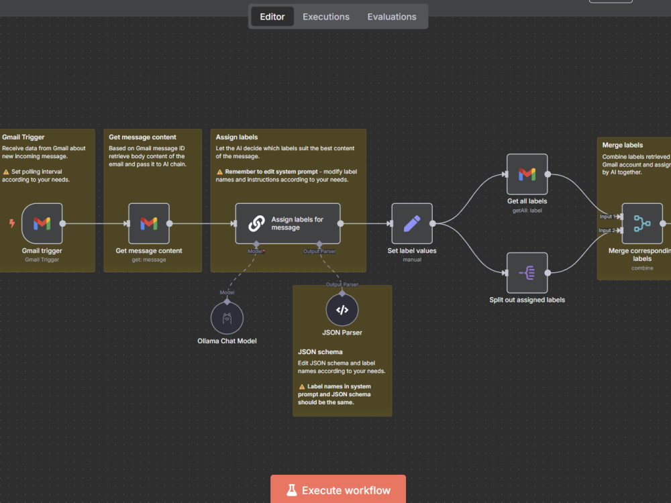This screenshot has width=671, height=503.
Task: Switch to the Executions tab
Action: (326, 17)
